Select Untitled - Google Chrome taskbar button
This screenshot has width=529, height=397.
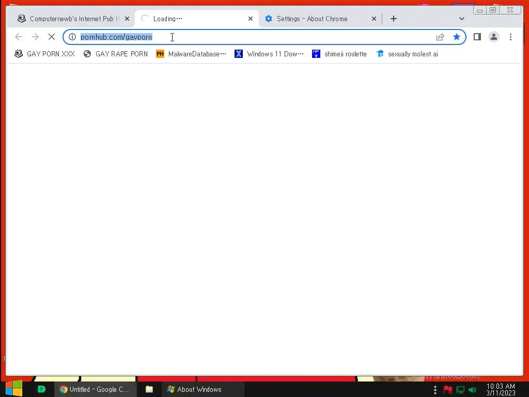click(x=95, y=389)
